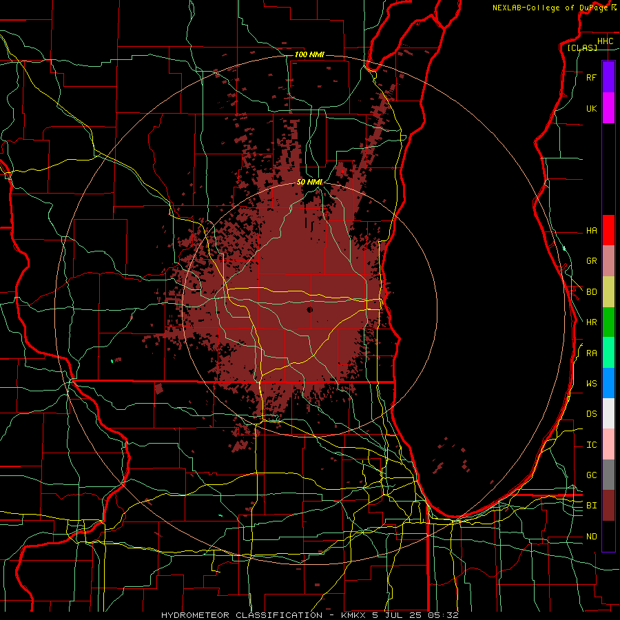This screenshot has width=620, height=620.
Task: Click the '100 NMI' range ring label
Action: [309, 54]
